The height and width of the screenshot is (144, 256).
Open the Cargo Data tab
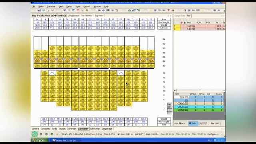[180, 16]
